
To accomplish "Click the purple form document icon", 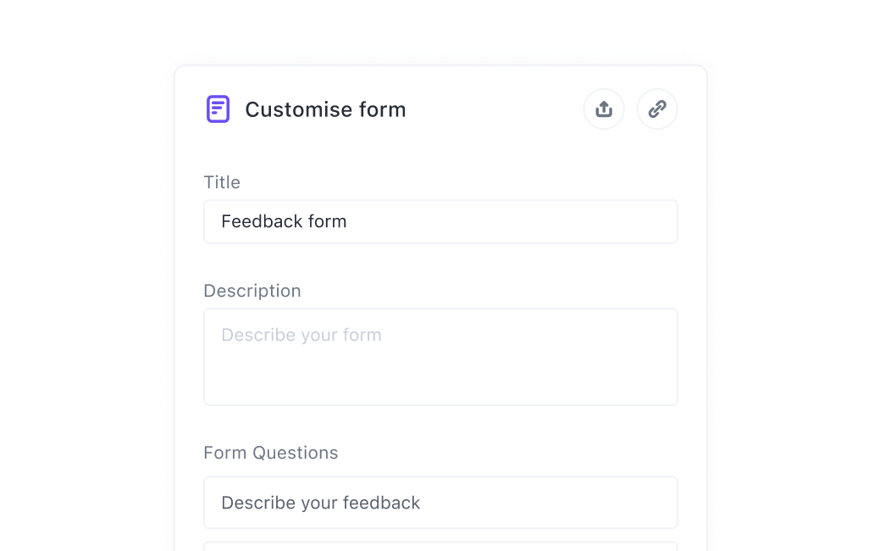I will pyautogui.click(x=218, y=109).
